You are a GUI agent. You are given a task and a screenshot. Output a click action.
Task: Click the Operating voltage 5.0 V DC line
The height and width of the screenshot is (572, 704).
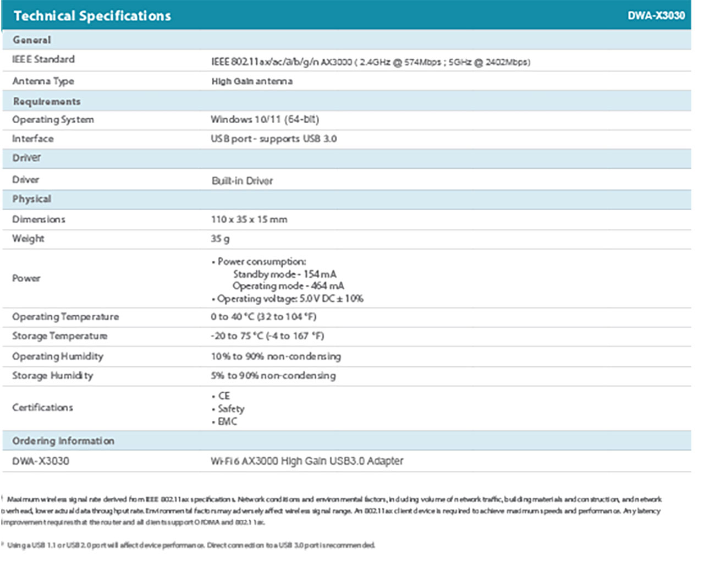pos(288,299)
